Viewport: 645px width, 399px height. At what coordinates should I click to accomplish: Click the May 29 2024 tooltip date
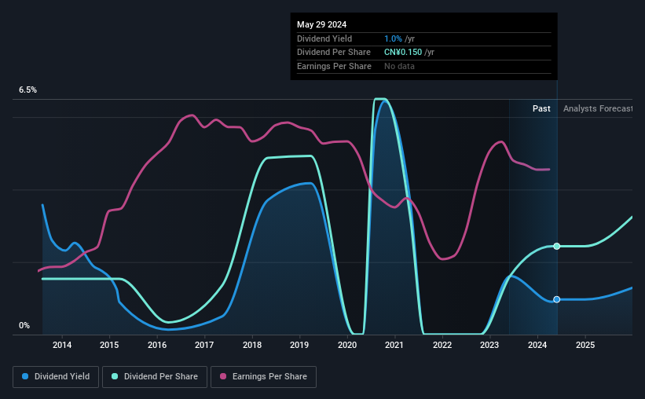[321, 24]
